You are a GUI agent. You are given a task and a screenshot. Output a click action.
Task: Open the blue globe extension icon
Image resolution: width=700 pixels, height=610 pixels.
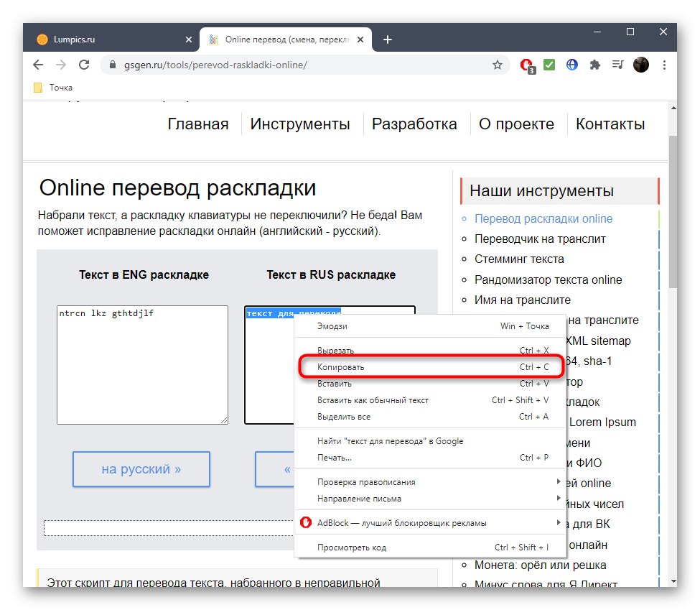click(572, 65)
